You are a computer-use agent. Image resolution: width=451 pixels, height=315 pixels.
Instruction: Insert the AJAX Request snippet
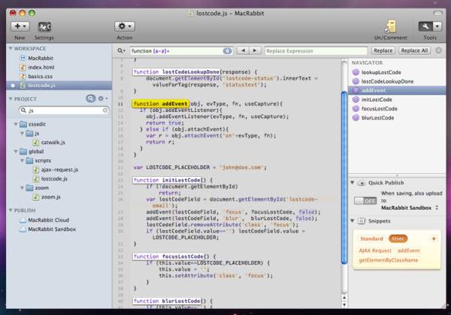[375, 251]
